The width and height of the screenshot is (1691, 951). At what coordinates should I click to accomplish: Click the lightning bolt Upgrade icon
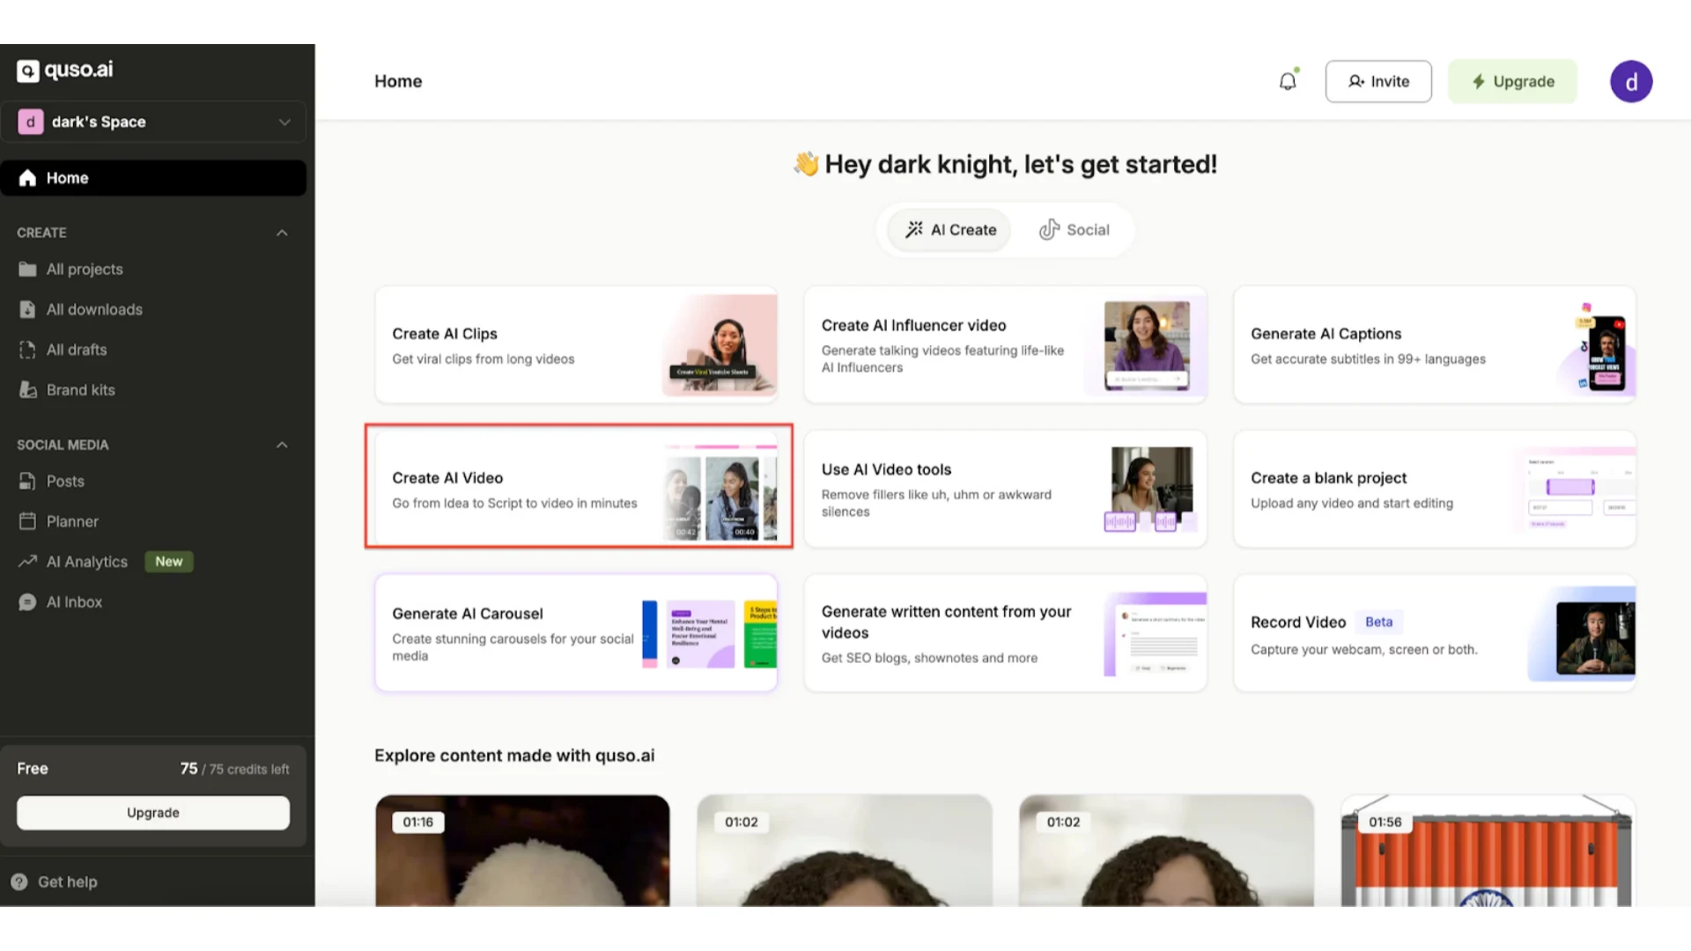click(1479, 81)
